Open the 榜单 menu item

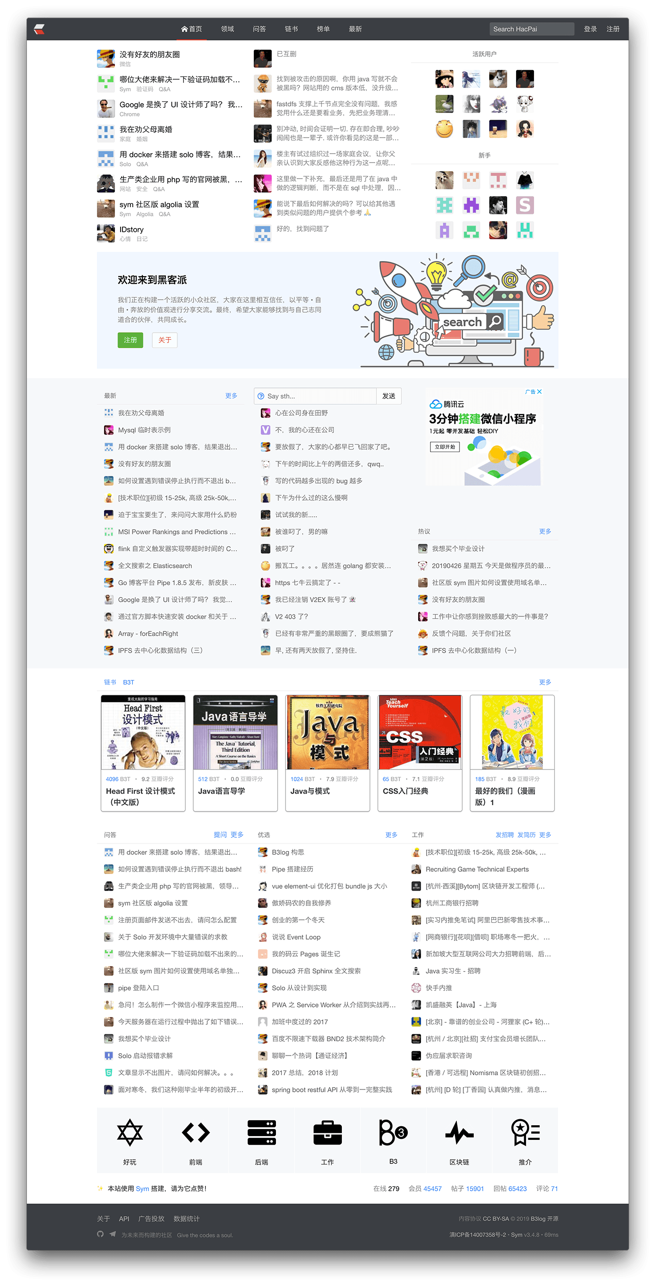click(x=323, y=29)
